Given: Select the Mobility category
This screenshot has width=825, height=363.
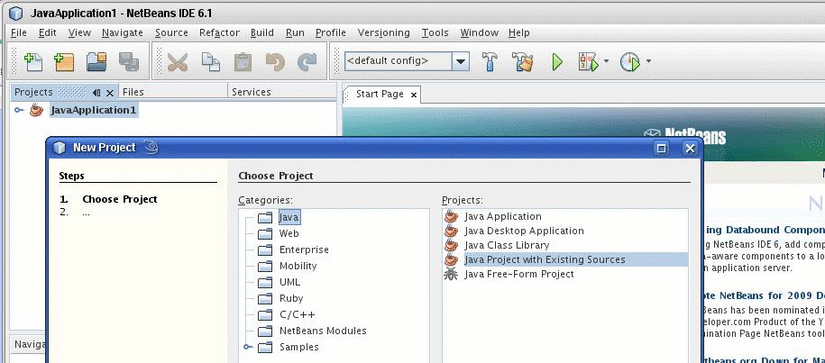Looking at the screenshot, I should pos(298,266).
